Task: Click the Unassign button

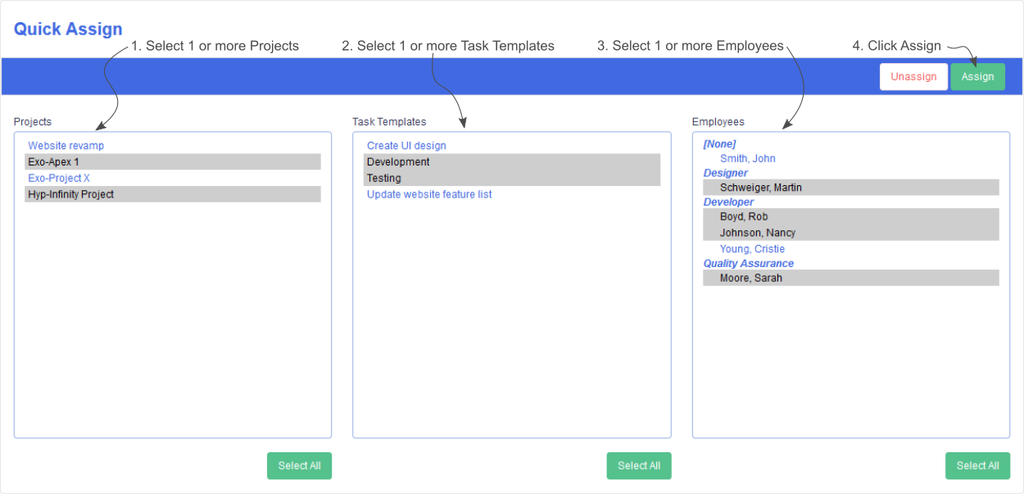Action: pos(913,75)
